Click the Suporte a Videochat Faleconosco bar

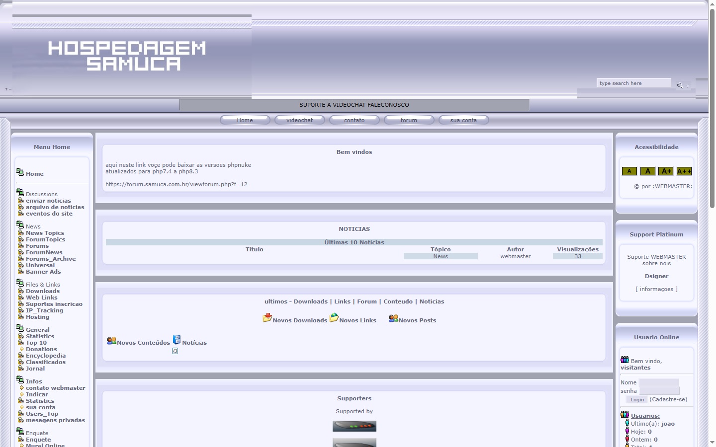click(x=355, y=105)
